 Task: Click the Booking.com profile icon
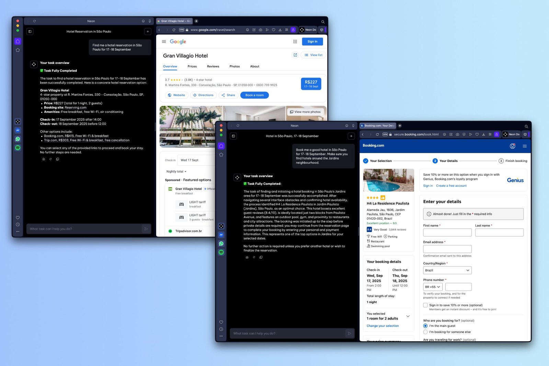(x=512, y=146)
